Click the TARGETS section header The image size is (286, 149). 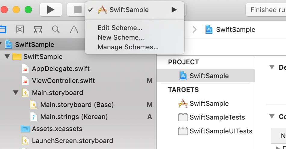pos(183,90)
